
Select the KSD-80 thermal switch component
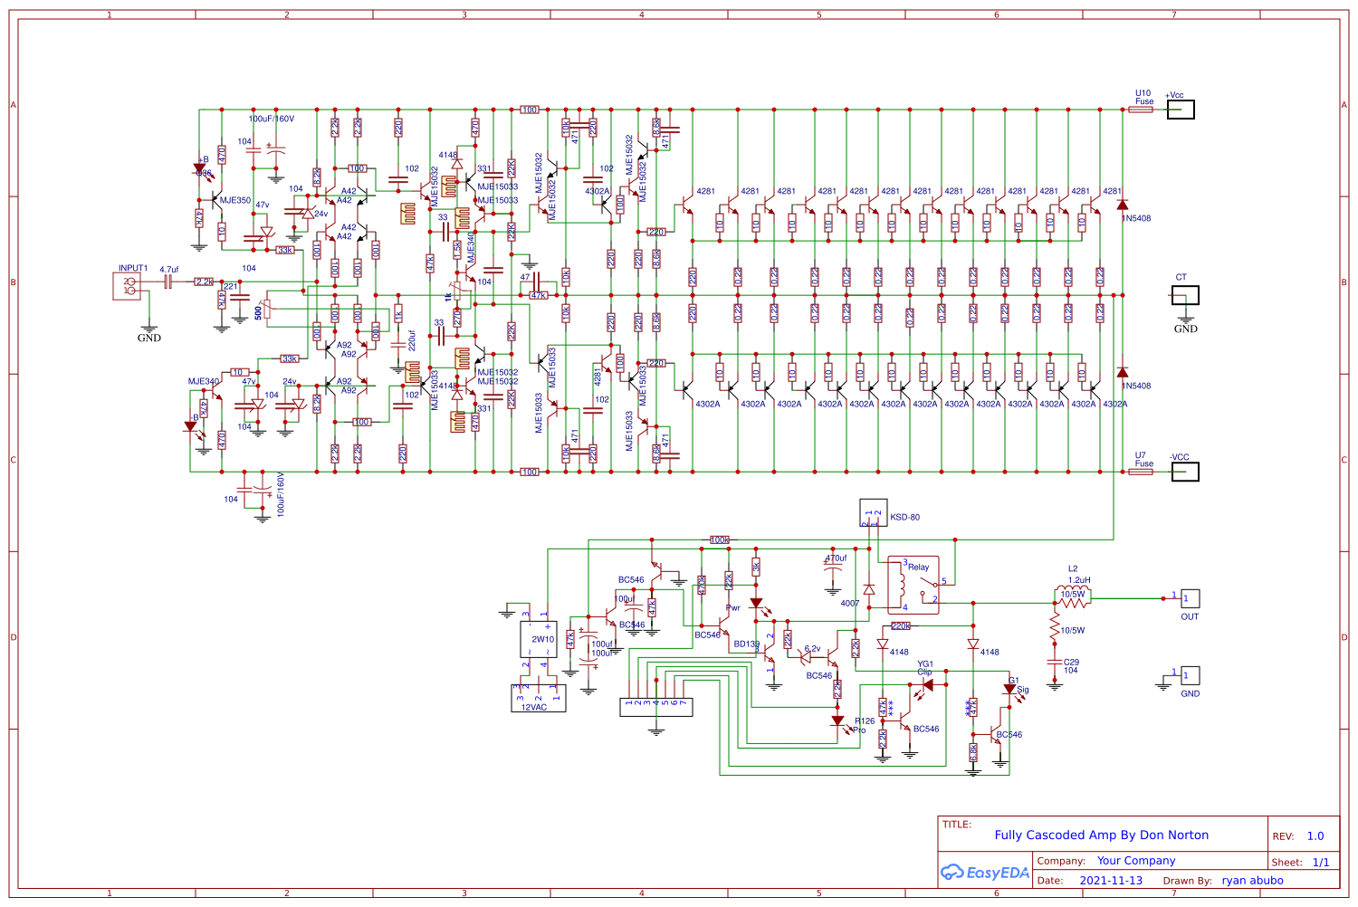pos(874,514)
